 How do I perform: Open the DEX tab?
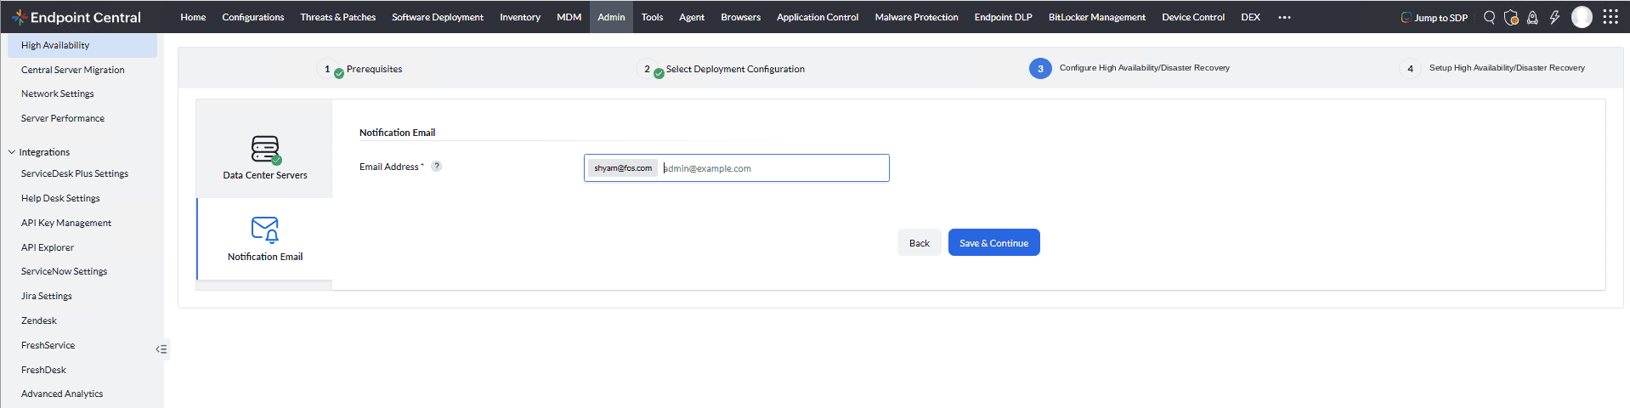pos(1251,17)
